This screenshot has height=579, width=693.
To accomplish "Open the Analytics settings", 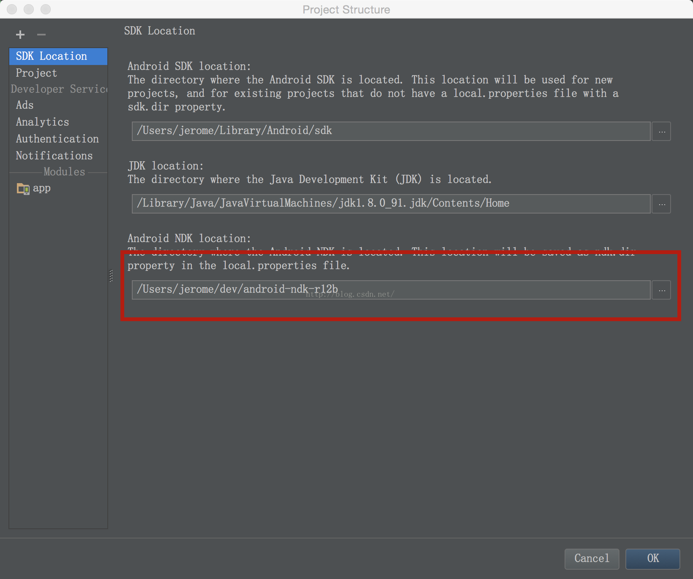I will point(42,122).
